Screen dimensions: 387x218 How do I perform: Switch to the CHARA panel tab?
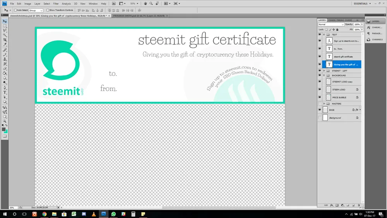tap(332, 20)
